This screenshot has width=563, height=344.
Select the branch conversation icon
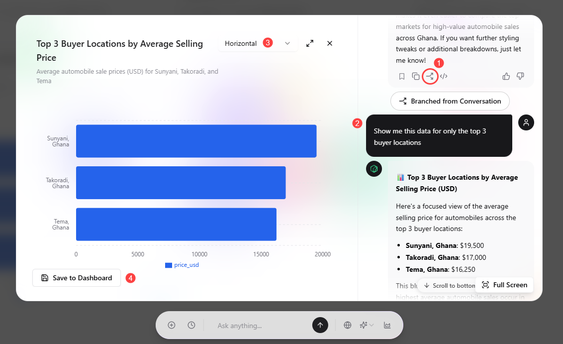[430, 76]
